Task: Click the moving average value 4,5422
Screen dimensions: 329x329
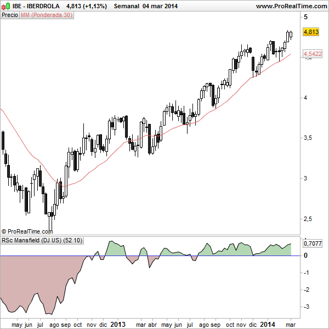Action: (313, 54)
